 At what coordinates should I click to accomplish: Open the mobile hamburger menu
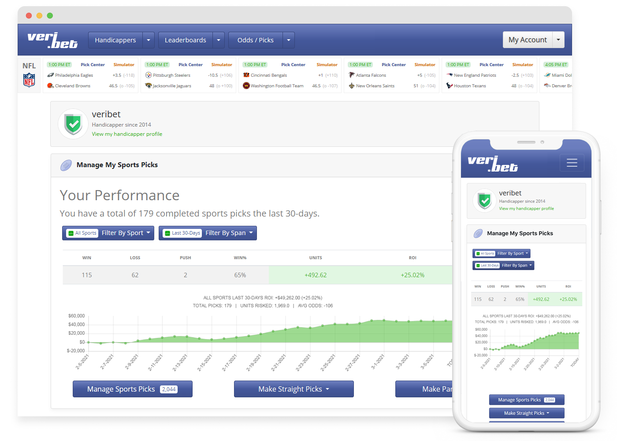[572, 163]
